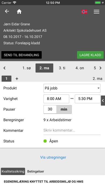Edit end time 5:30 PM field
The height and width of the screenshot is (186, 105).
click(88, 99)
